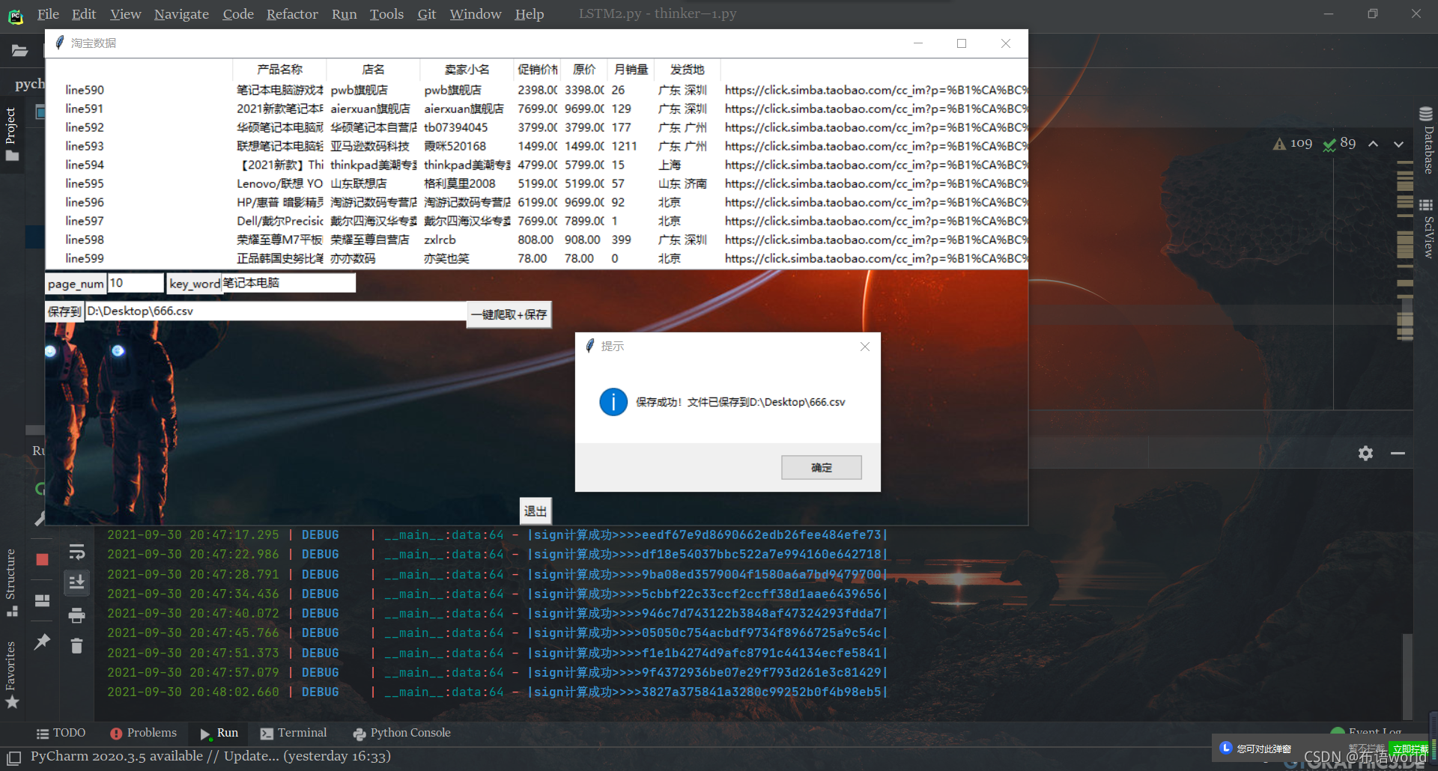Open the SciView side panel

pyautogui.click(x=1427, y=228)
